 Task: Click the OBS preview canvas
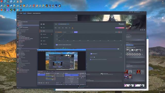[62, 61]
